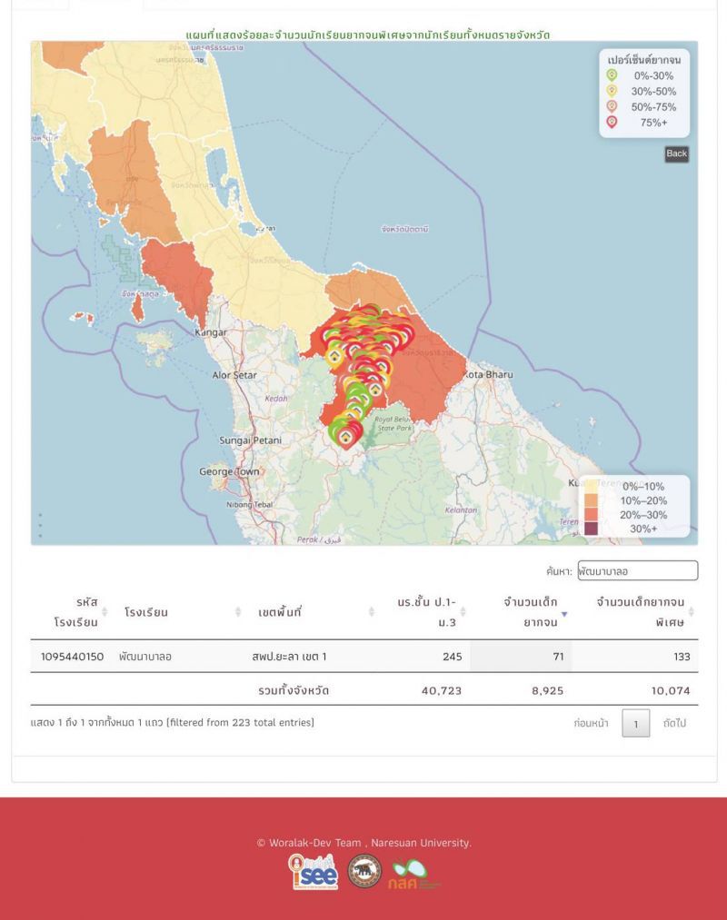The width and height of the screenshot is (727, 920).
Task: Click the orange 50%-75% marker legend icon
Action: 612,107
